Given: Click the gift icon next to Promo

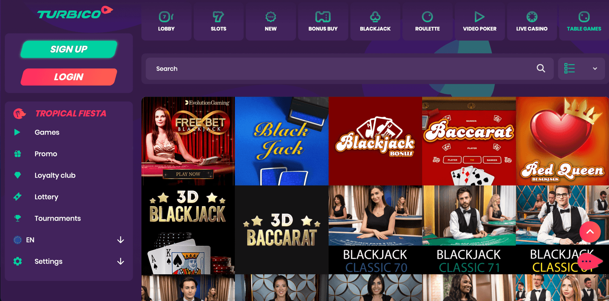Looking at the screenshot, I should click(17, 154).
